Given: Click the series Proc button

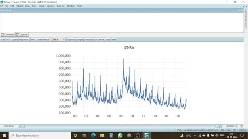Looking at the screenshot, I should 9,40.
